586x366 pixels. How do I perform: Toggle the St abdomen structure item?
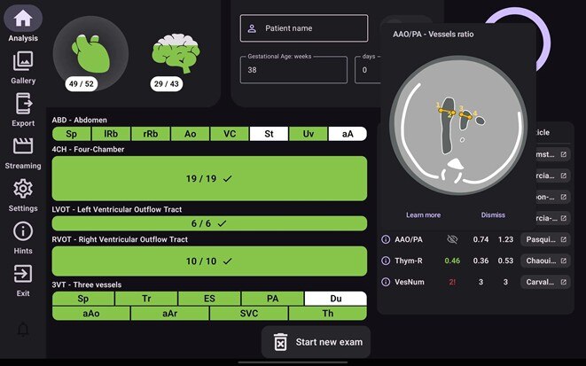click(269, 134)
